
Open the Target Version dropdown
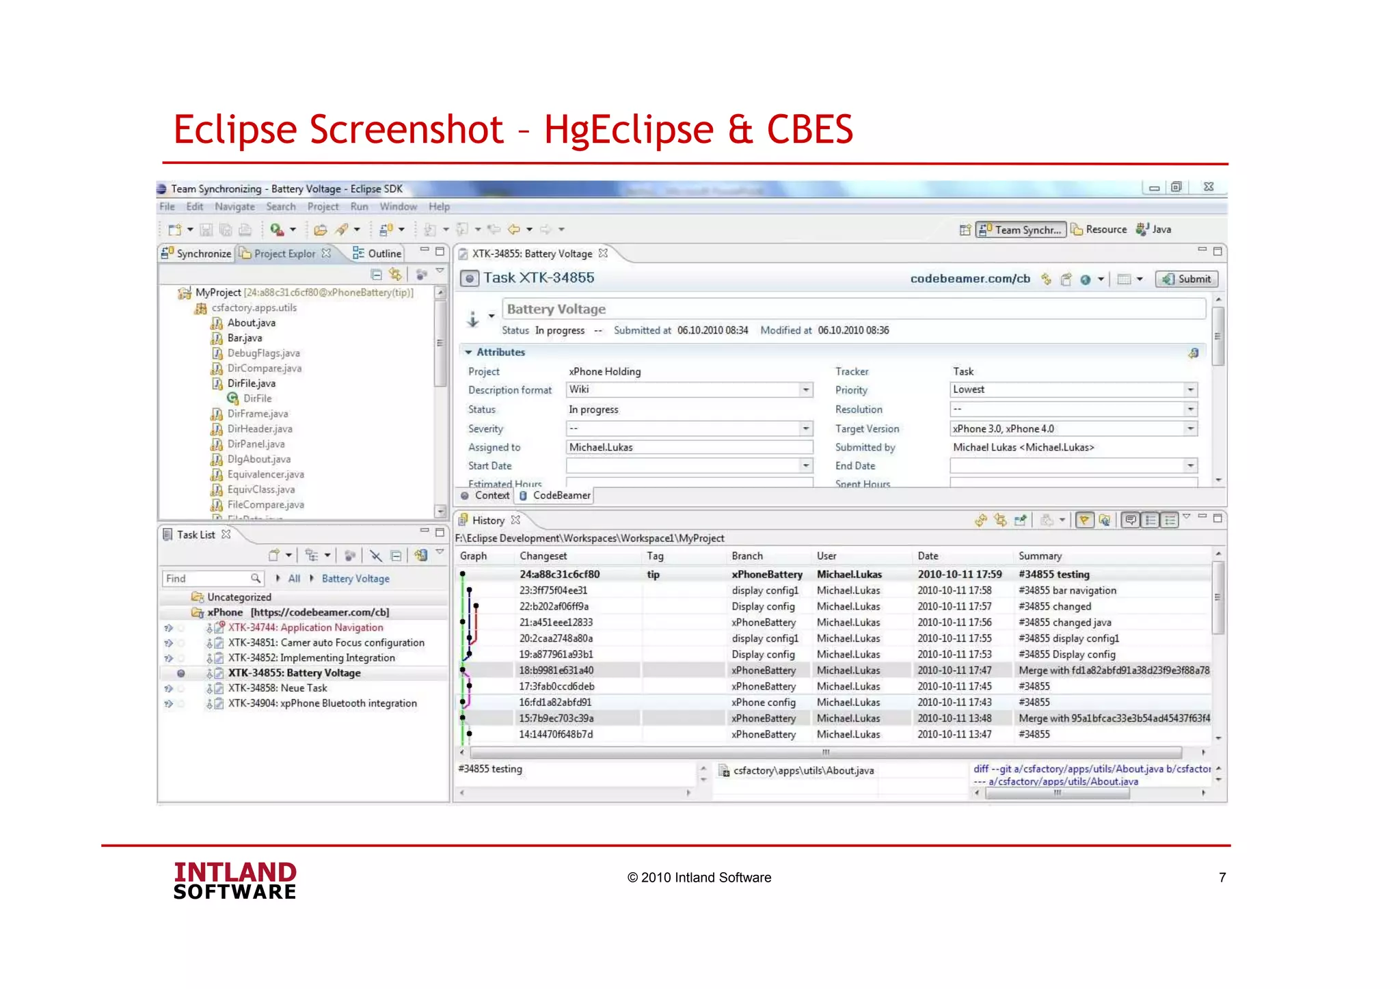1191,429
